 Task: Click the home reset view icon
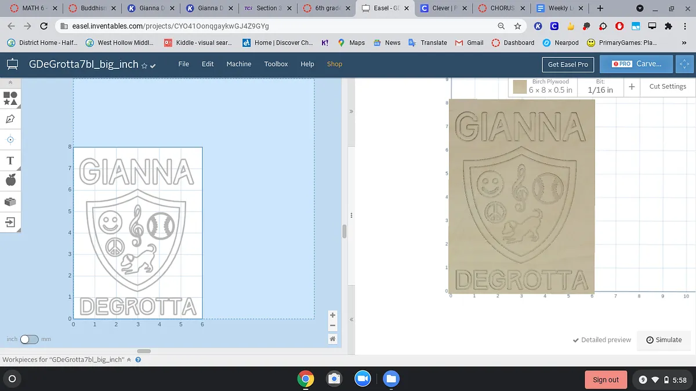click(332, 339)
